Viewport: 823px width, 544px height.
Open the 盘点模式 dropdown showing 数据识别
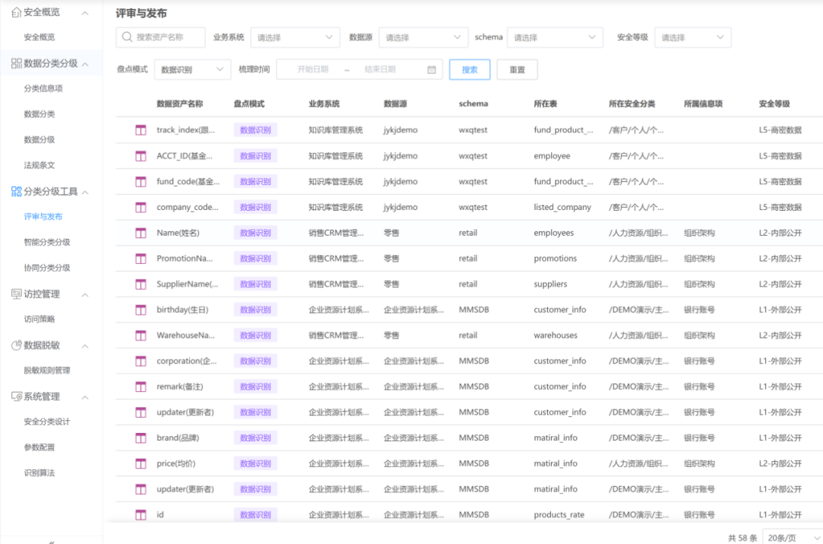191,68
